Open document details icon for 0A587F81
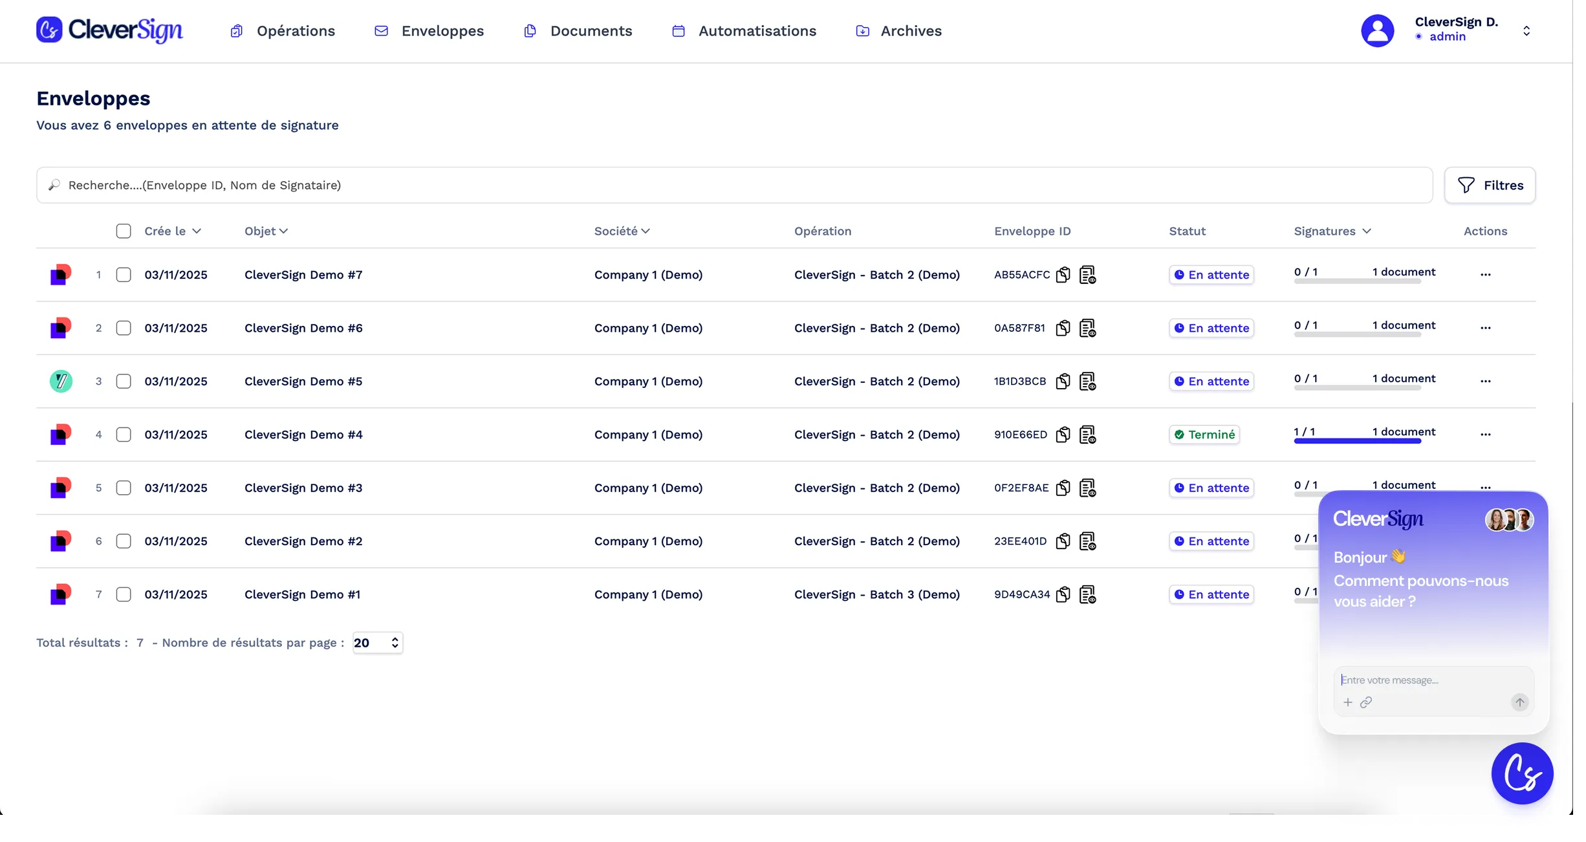Viewport: 1586px width, 842px height. (x=1087, y=328)
